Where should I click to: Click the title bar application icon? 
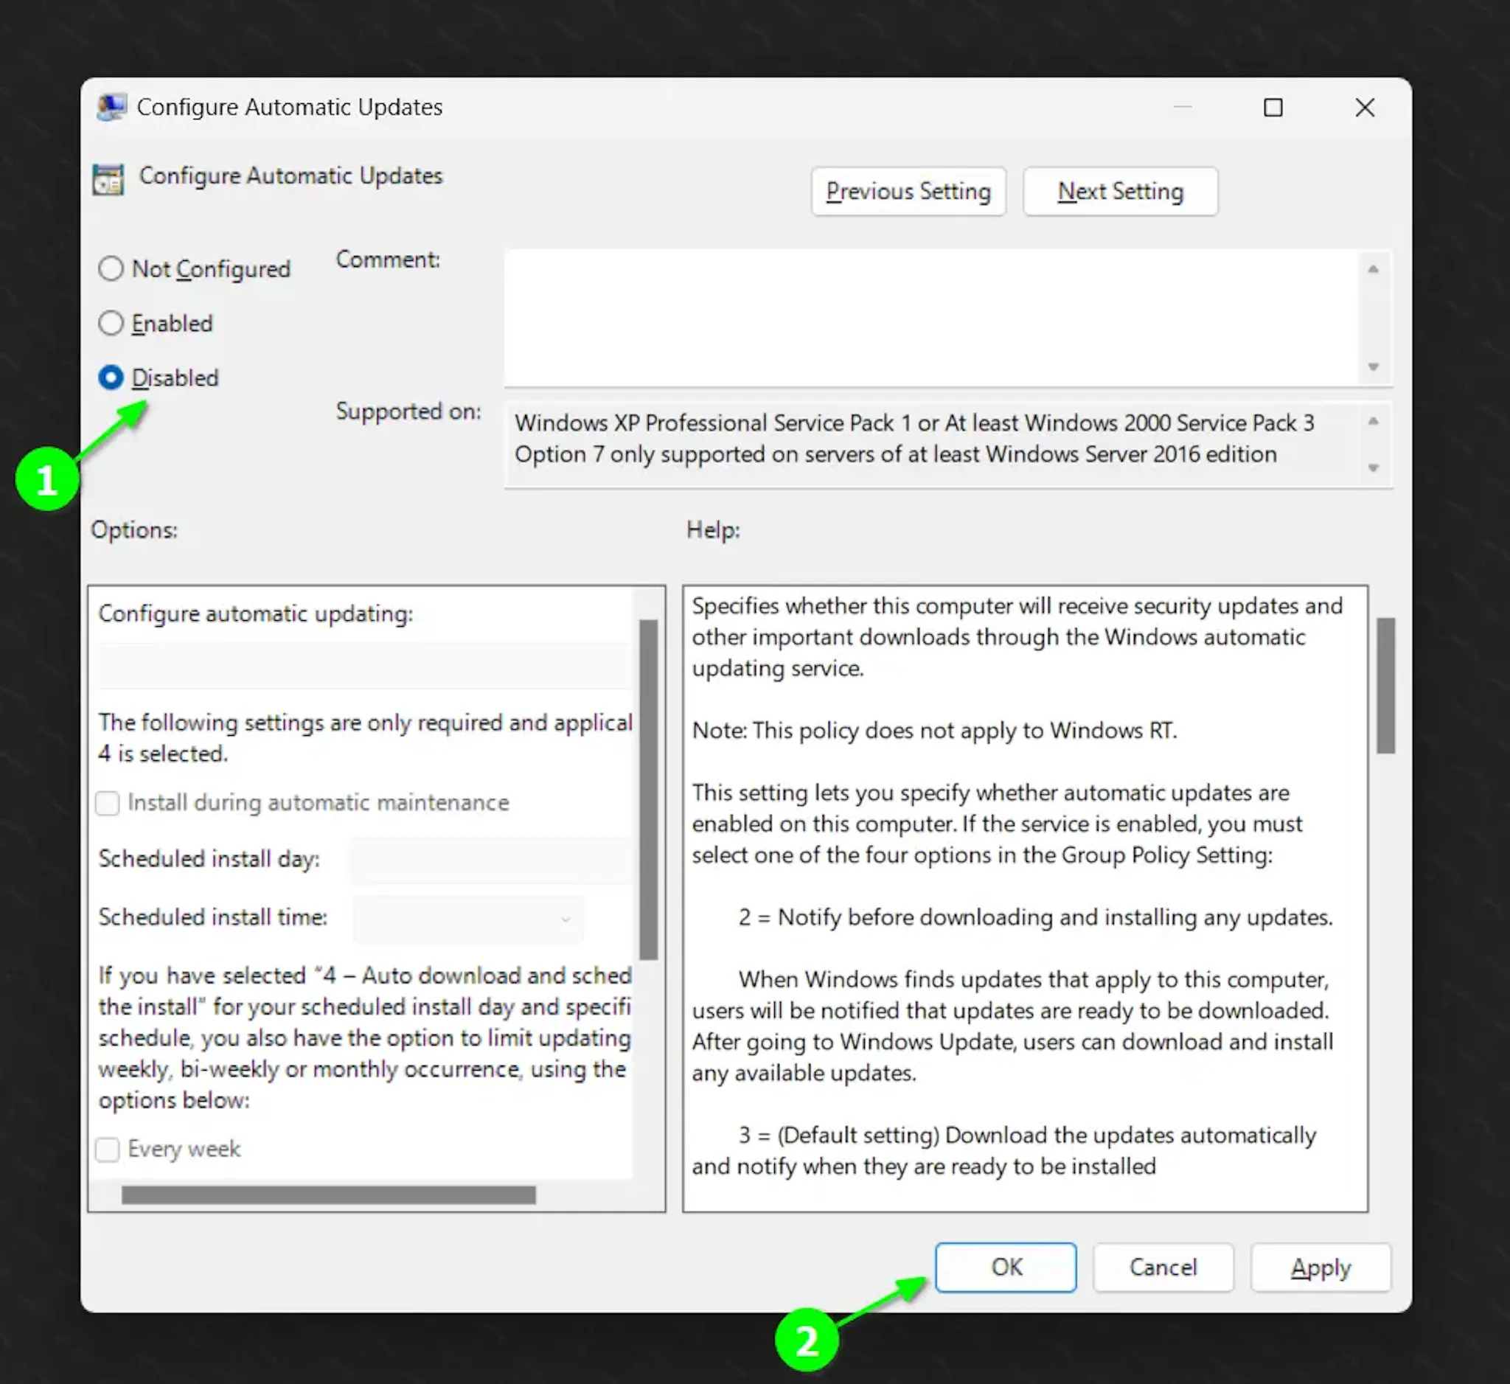click(x=112, y=108)
